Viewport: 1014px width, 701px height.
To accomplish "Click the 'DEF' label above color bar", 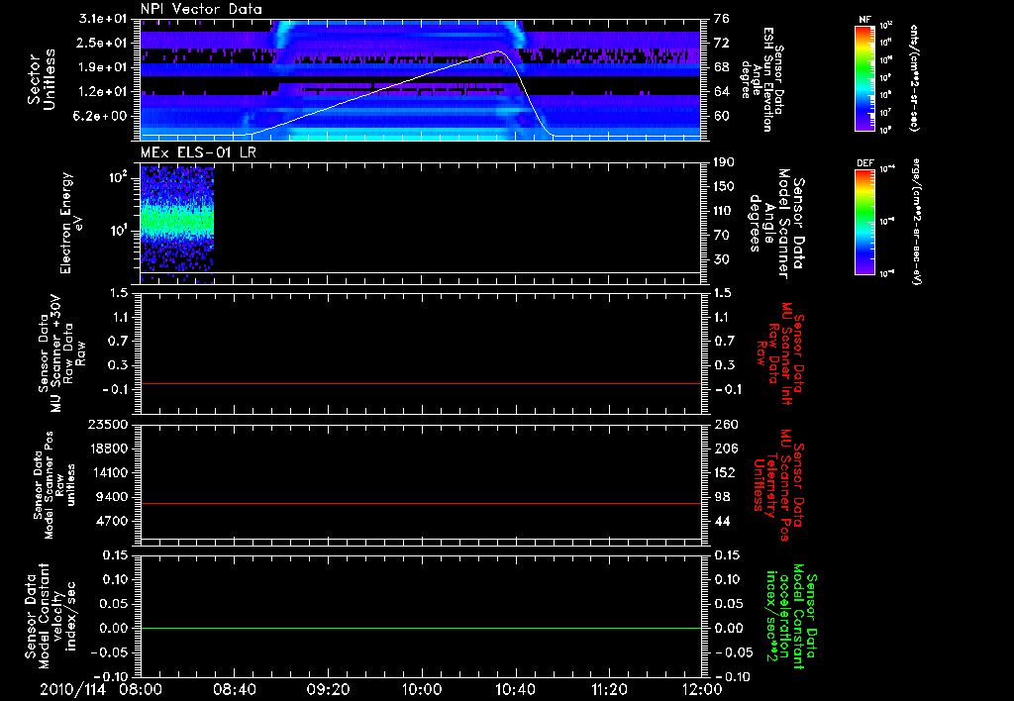I will [864, 163].
